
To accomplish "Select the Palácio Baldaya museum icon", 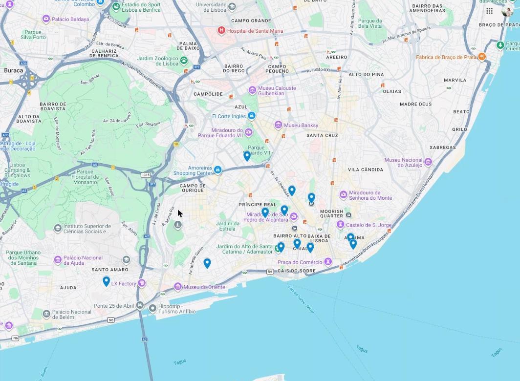I will pyautogui.click(x=46, y=19).
